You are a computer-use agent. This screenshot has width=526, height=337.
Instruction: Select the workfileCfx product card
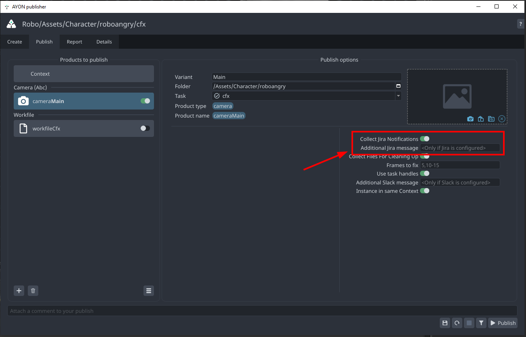click(x=84, y=128)
